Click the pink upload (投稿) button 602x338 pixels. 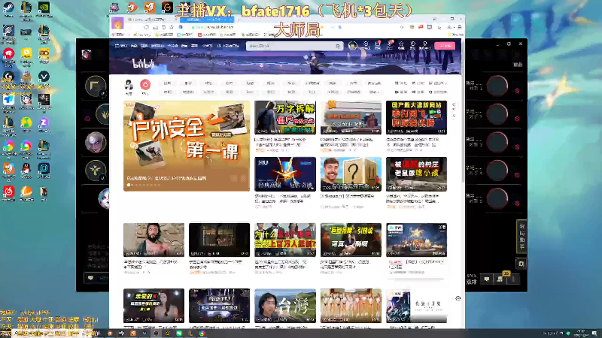point(445,46)
